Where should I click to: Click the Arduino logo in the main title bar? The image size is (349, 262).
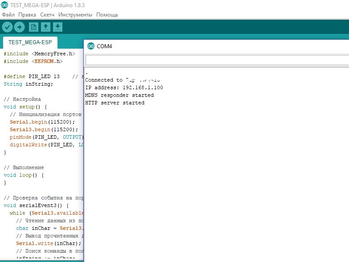(4, 5)
